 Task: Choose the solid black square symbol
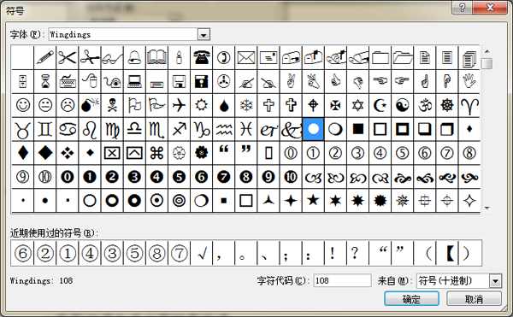click(x=357, y=129)
